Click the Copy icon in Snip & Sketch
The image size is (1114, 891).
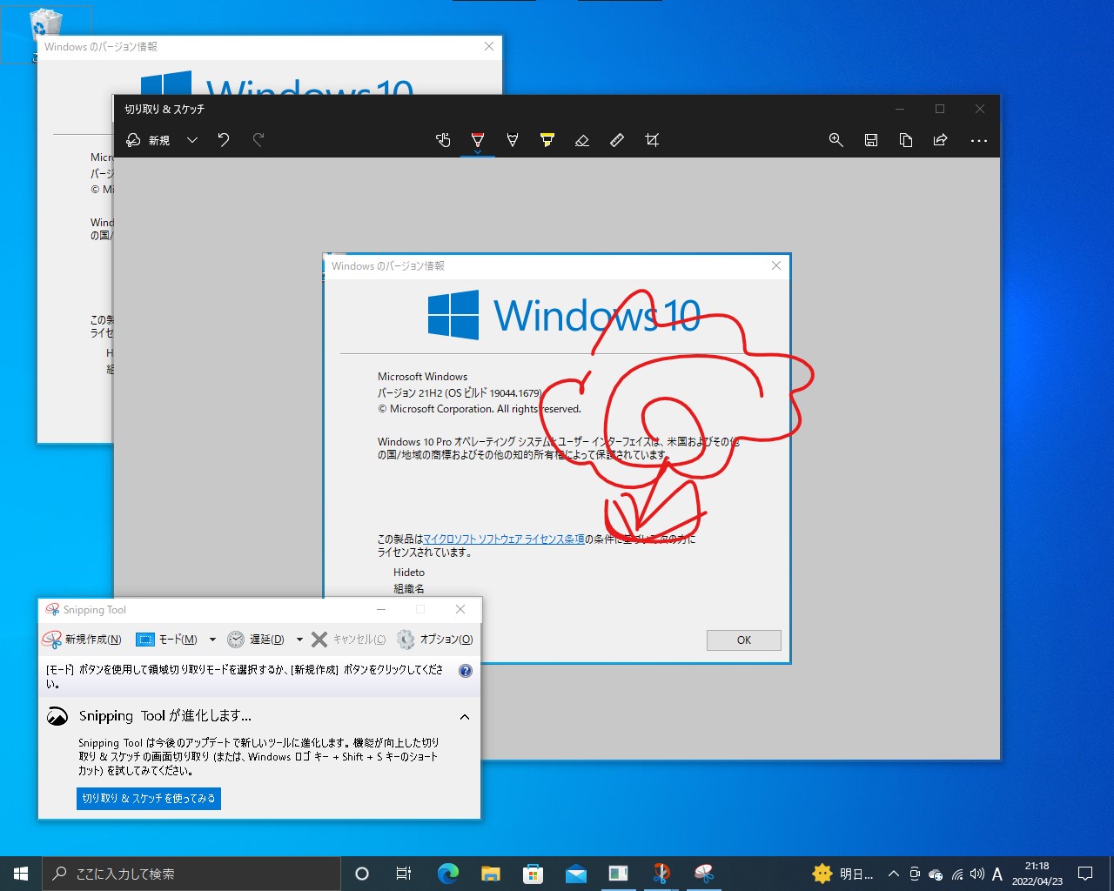coord(905,139)
